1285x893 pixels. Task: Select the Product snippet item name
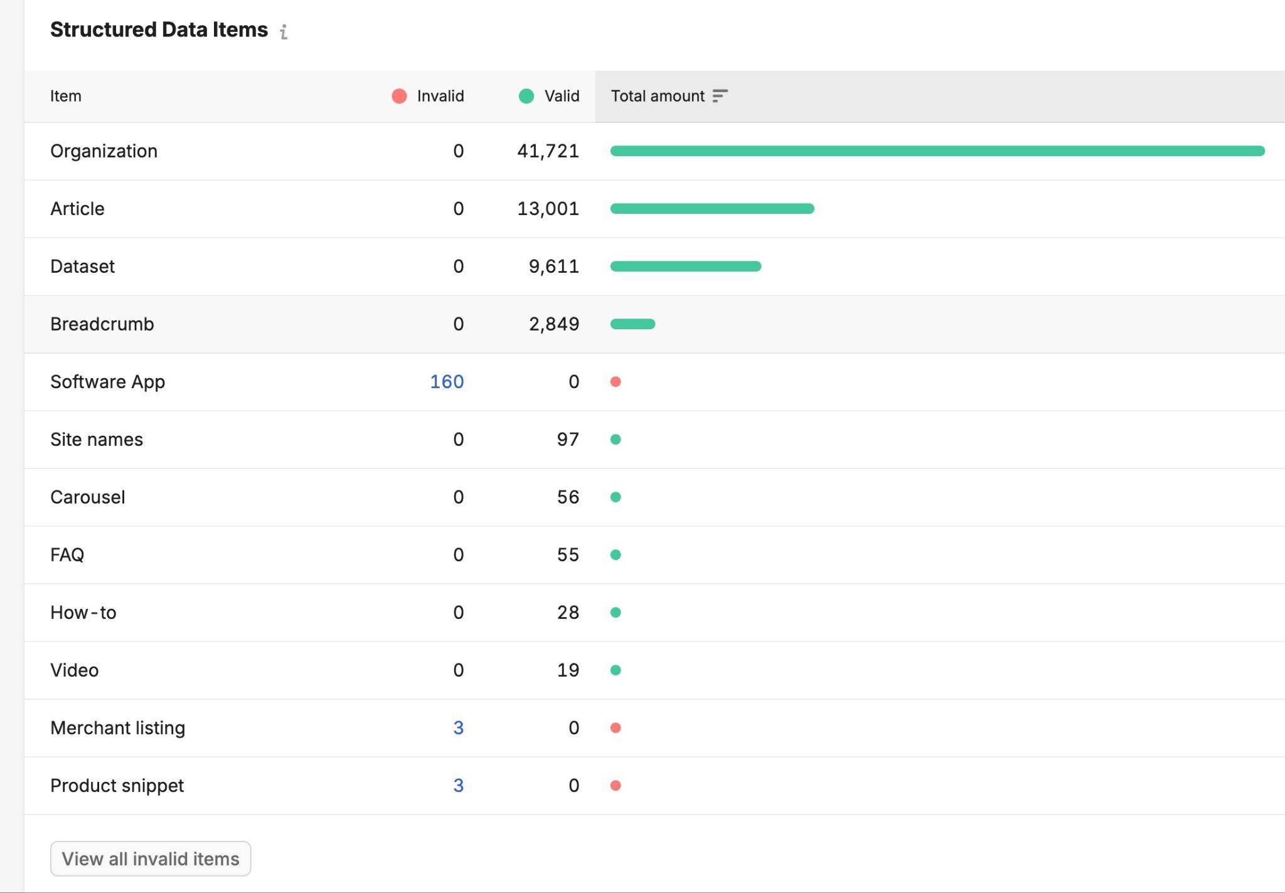[117, 786]
